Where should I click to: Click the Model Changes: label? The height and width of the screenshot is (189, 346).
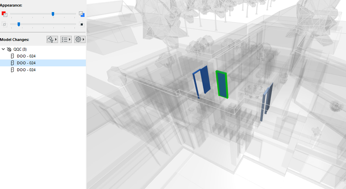pos(15,40)
